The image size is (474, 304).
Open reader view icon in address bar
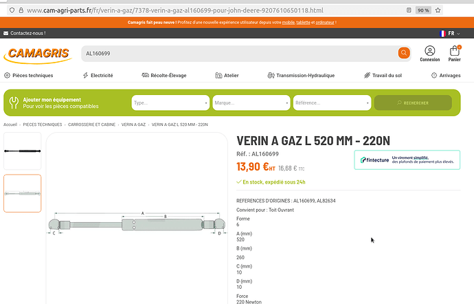409,10
